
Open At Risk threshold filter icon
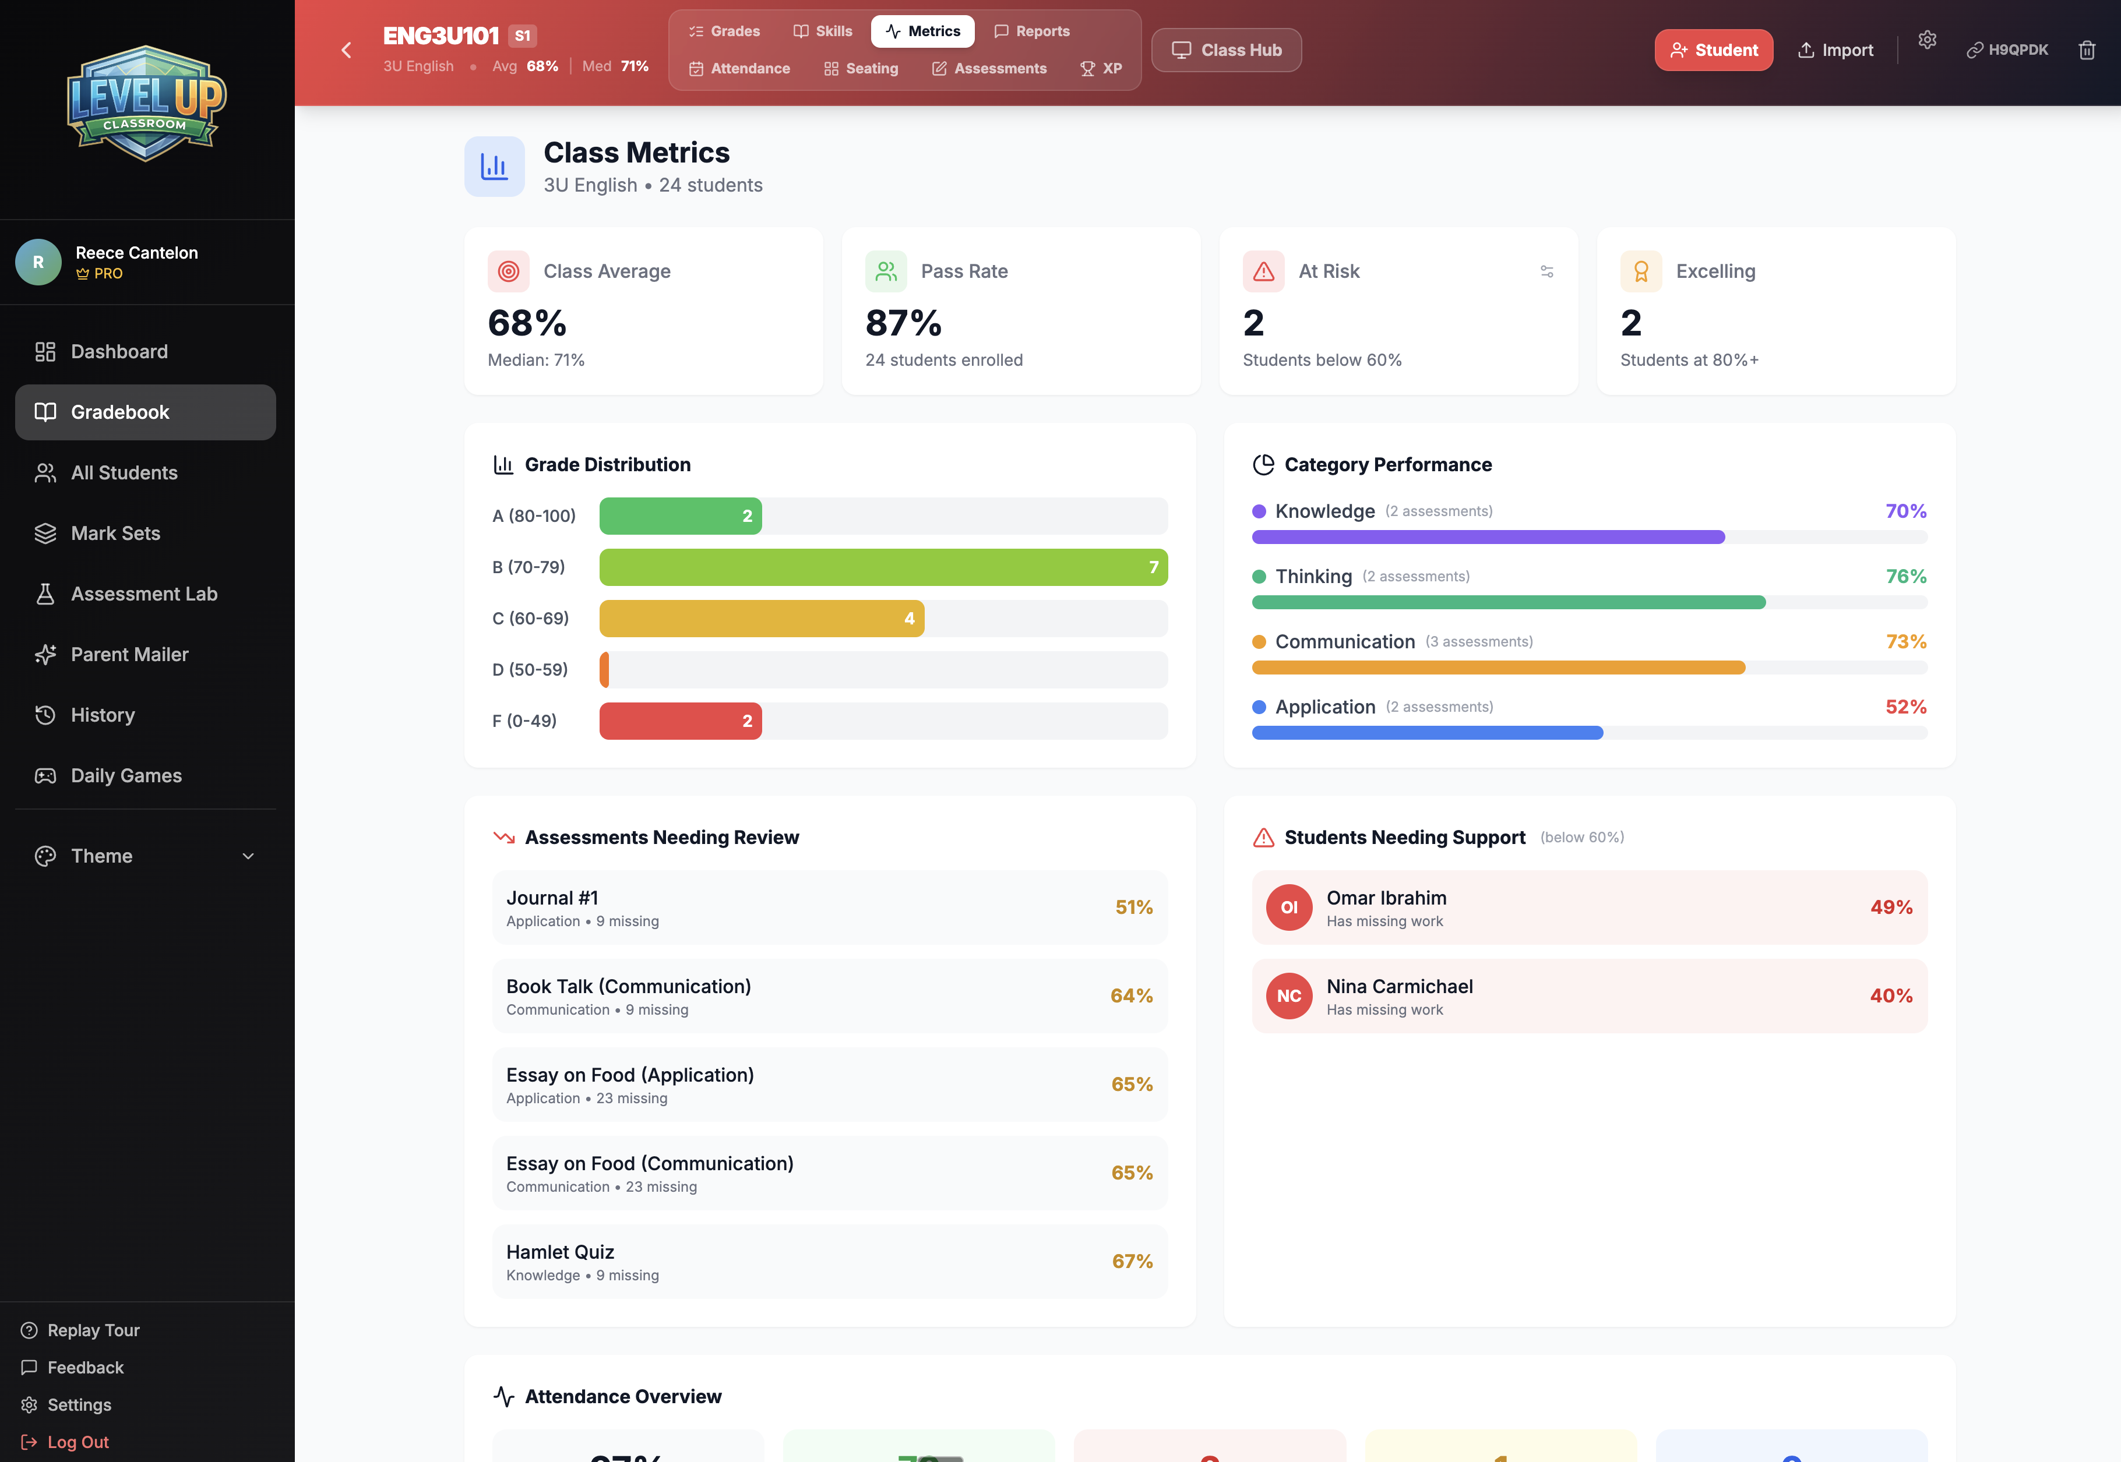pos(1546,272)
